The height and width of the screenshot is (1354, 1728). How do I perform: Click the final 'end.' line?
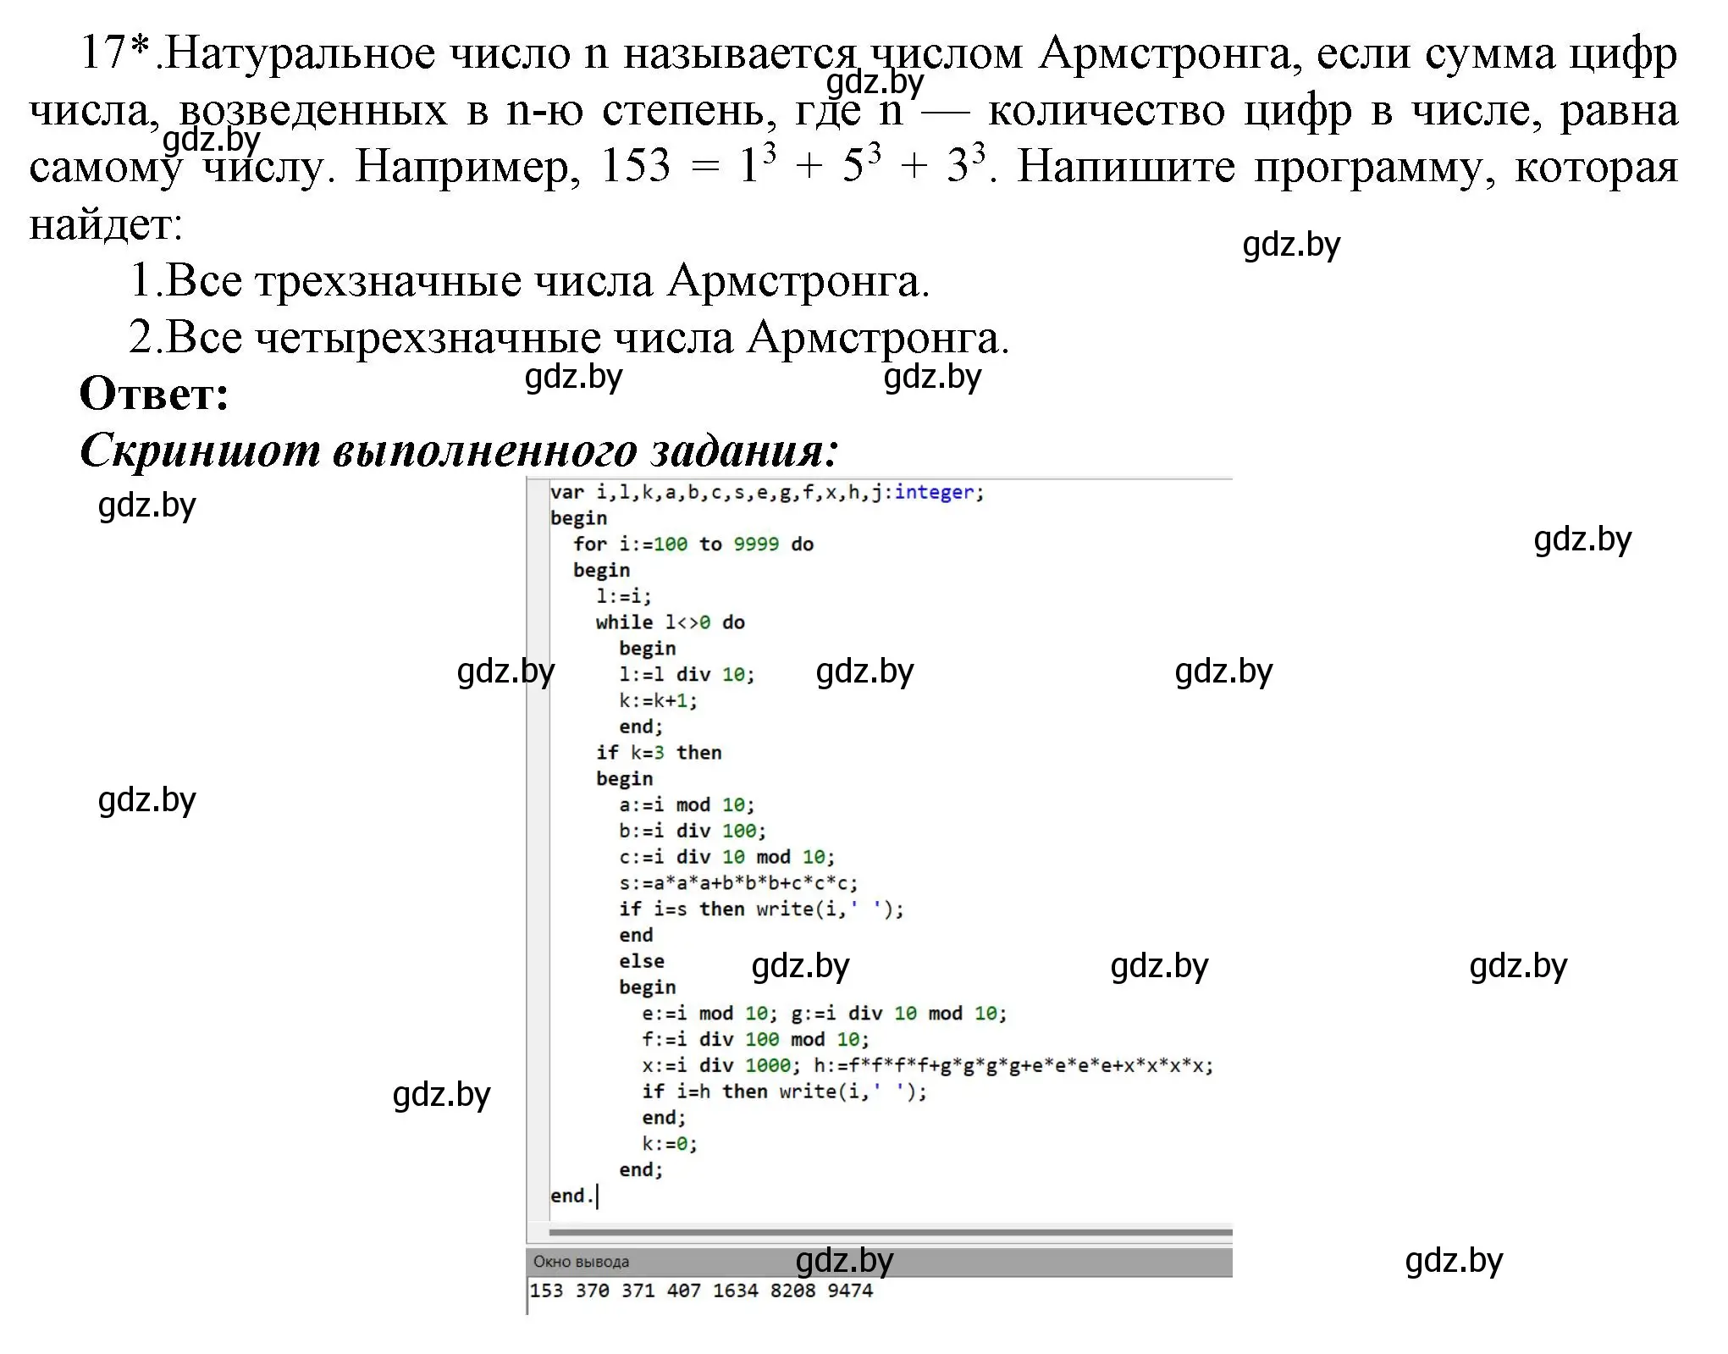tap(571, 1196)
